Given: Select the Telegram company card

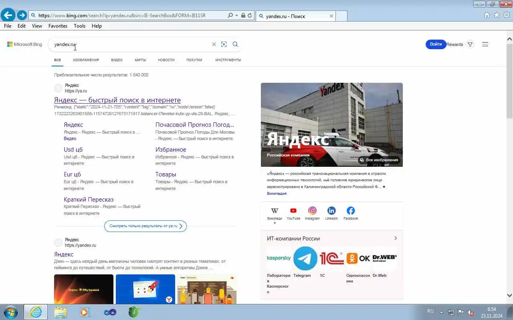Looking at the screenshot, I should [305, 262].
